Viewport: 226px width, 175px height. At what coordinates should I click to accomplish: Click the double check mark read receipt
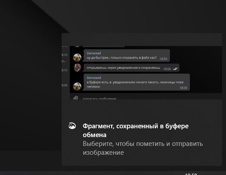point(175,69)
